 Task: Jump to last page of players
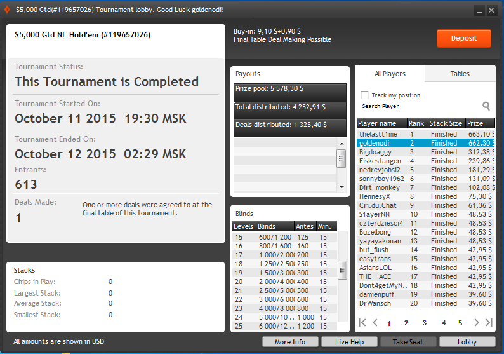coord(489,322)
